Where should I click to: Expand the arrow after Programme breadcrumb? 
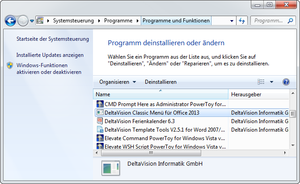(137, 21)
